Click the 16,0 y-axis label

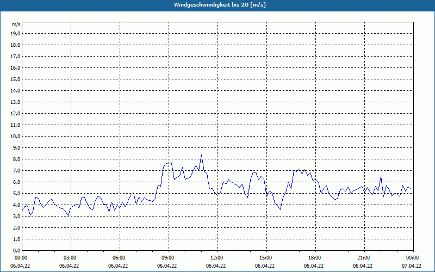[15, 67]
